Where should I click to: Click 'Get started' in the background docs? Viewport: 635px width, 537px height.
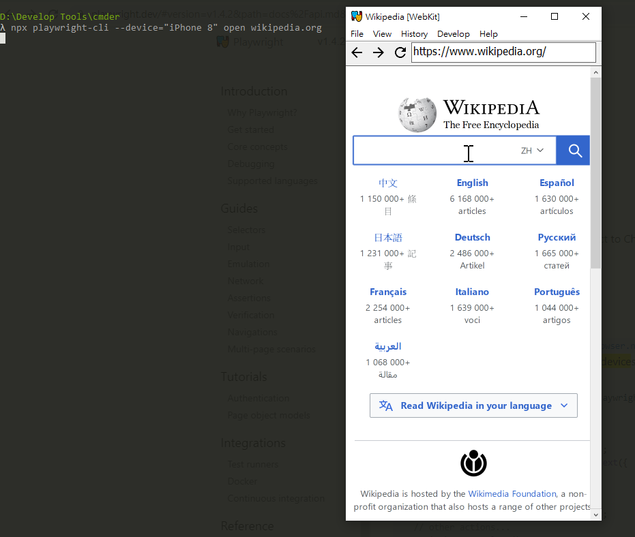pyautogui.click(x=251, y=129)
